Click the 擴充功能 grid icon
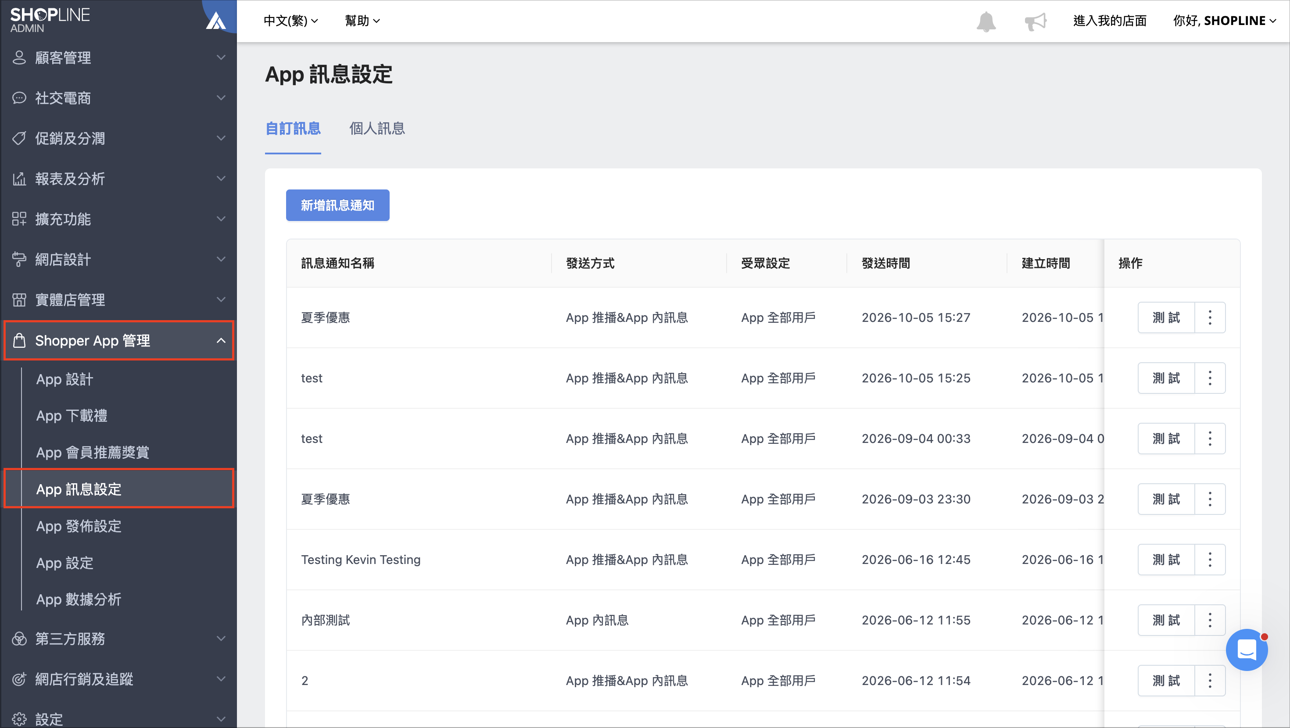Viewport: 1290px width, 728px height. pyautogui.click(x=19, y=219)
